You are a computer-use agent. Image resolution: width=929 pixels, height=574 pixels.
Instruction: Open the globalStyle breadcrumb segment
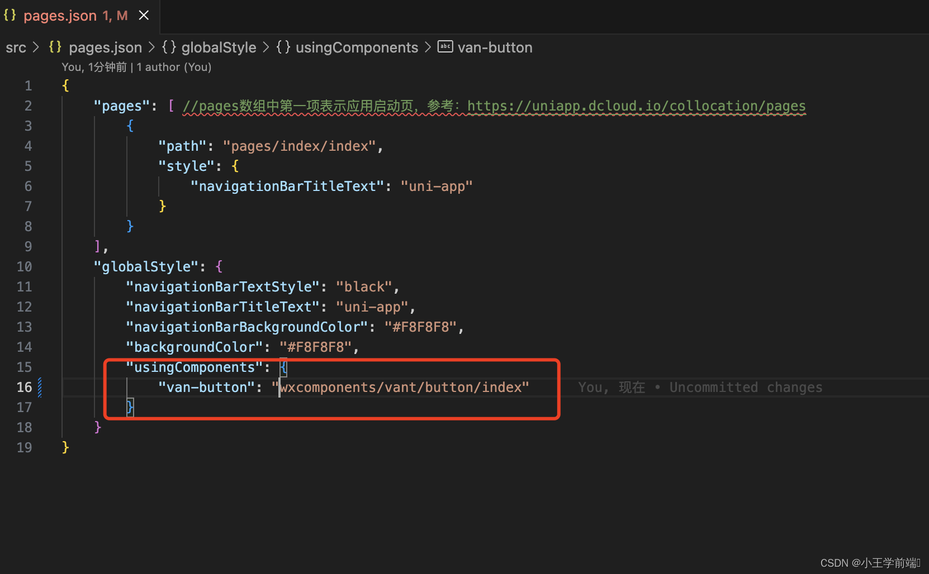tap(219, 47)
